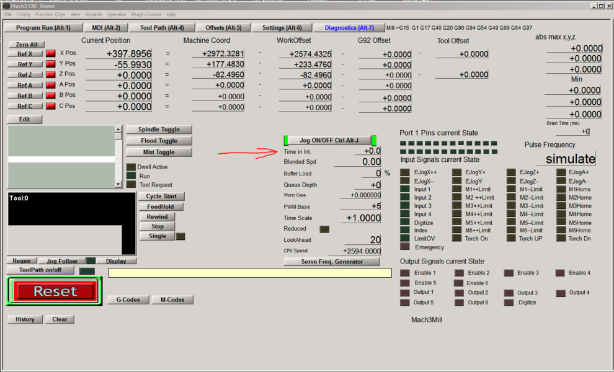Open the Config menu
This screenshot has width=614, height=372.
pyautogui.click(x=24, y=14)
